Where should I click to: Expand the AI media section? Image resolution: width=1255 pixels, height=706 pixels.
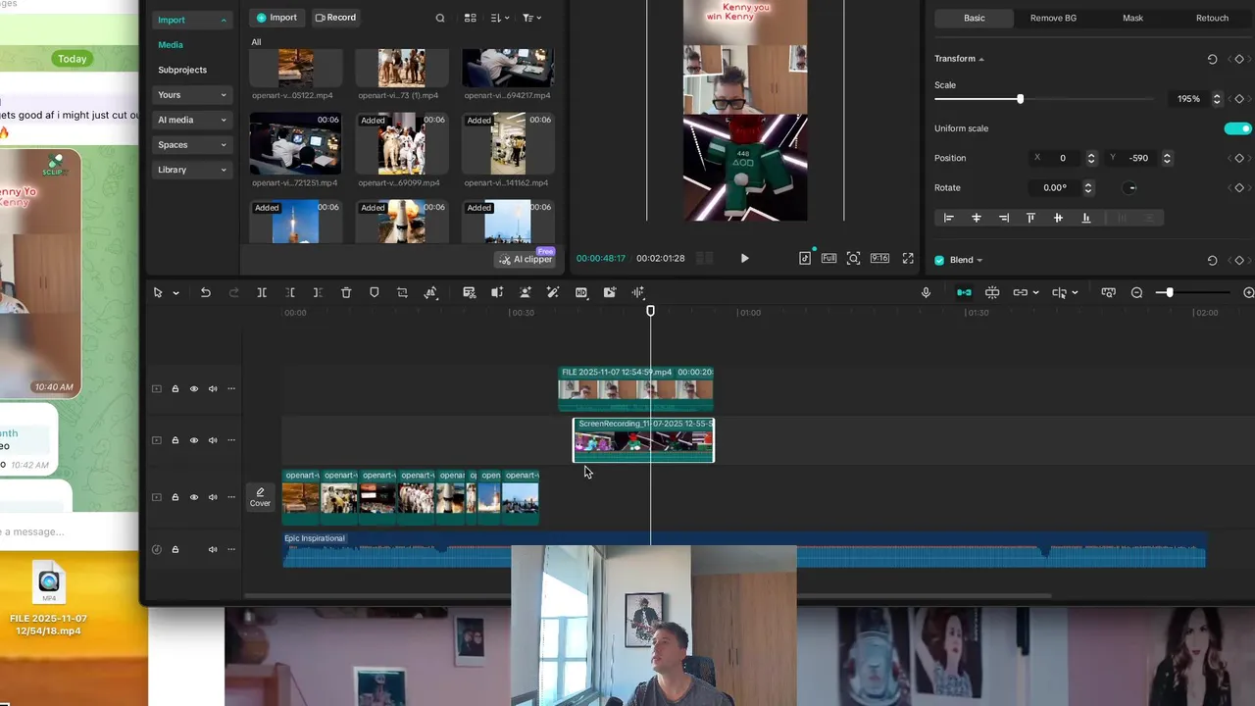click(192, 120)
